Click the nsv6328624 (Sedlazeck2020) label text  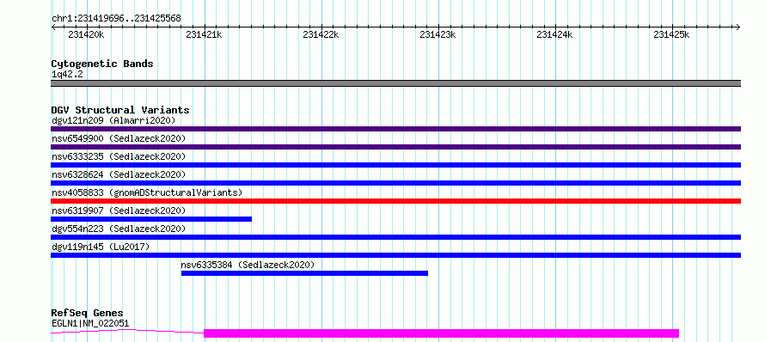119,174
